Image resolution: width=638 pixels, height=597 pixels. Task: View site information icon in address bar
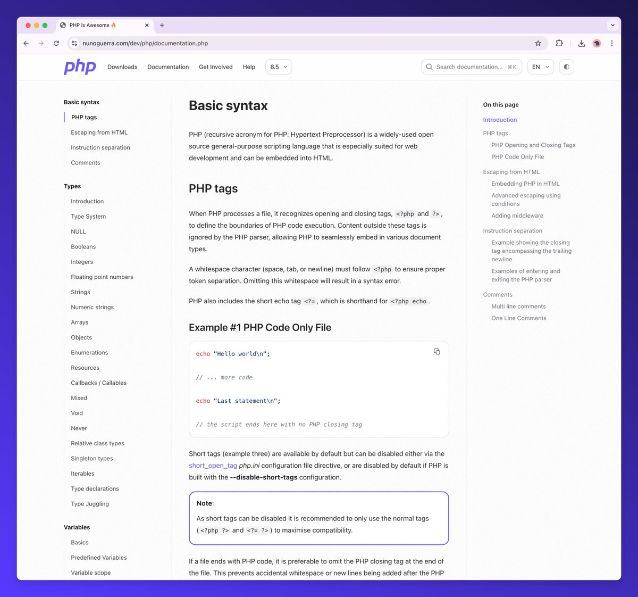[74, 43]
